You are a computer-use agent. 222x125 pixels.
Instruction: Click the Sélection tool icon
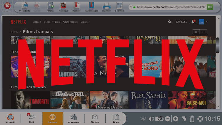click(x=119, y=6)
